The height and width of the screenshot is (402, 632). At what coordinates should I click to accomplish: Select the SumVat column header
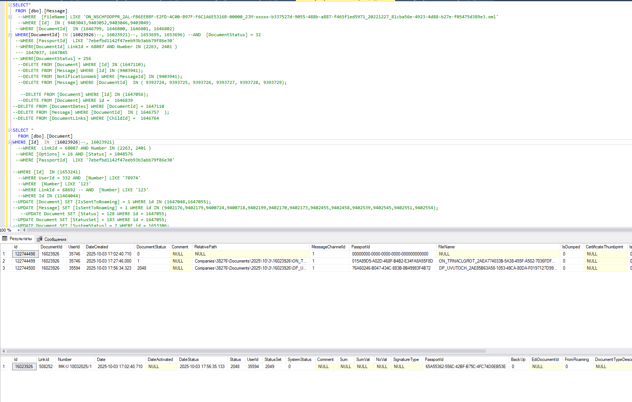(x=364, y=359)
